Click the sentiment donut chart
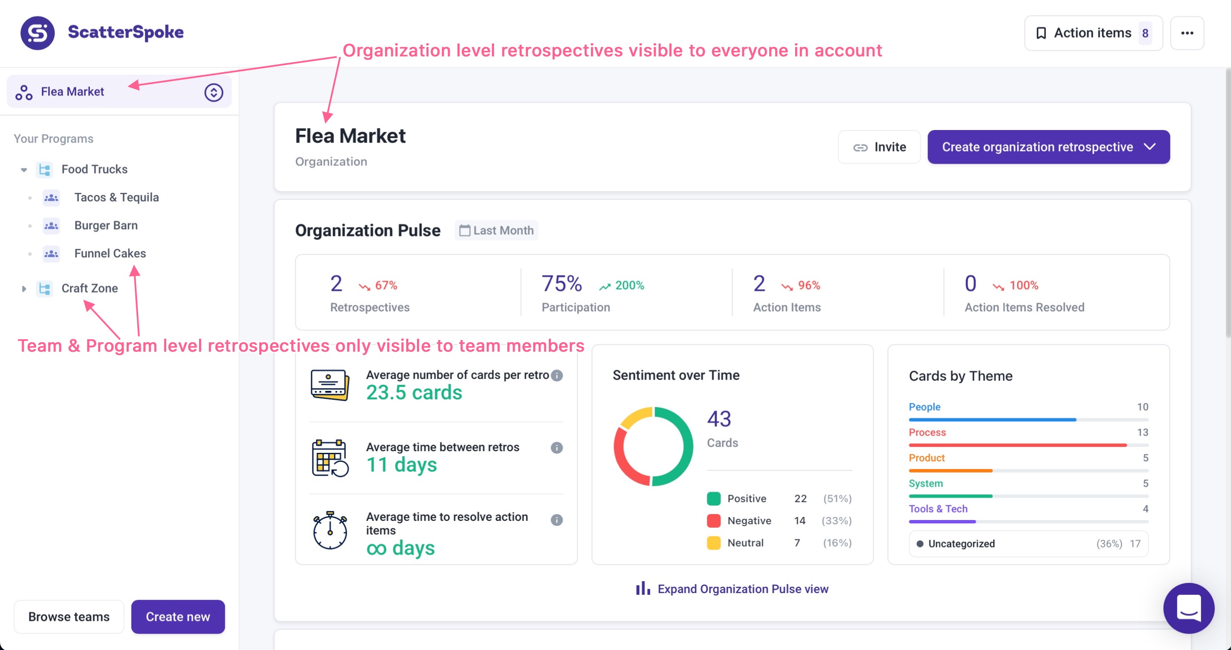The width and height of the screenshot is (1231, 650). click(x=653, y=446)
